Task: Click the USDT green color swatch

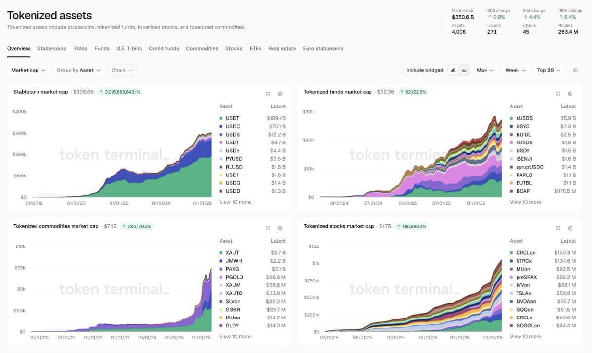Action: point(221,118)
